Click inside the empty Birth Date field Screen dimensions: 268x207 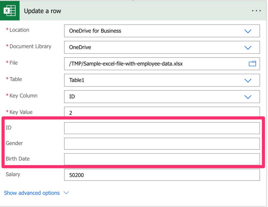(x=161, y=159)
